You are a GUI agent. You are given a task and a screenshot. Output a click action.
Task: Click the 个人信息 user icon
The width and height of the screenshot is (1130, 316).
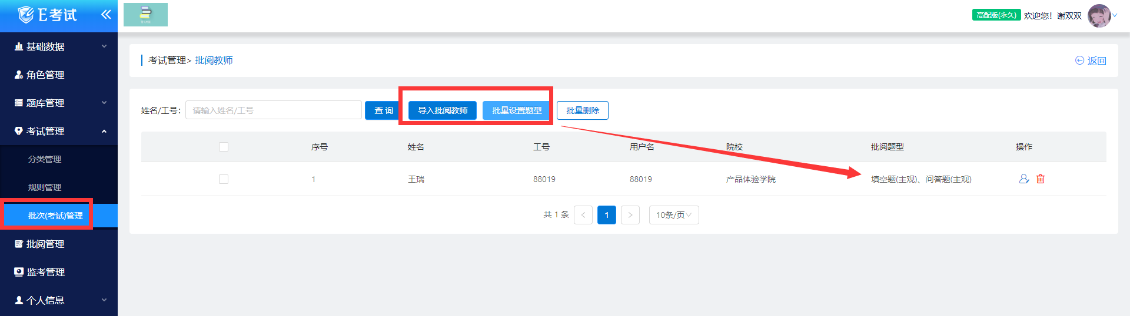point(19,300)
